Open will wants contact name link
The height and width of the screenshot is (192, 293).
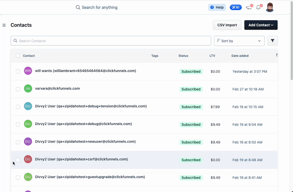tap(85, 71)
